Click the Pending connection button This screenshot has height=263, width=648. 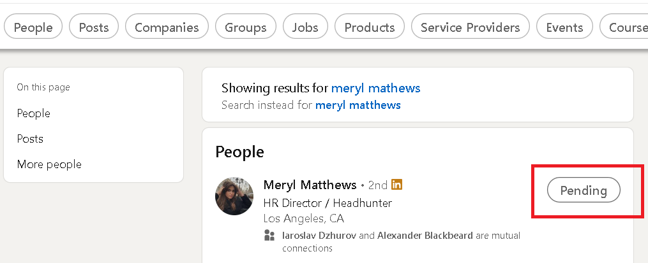coord(584,190)
